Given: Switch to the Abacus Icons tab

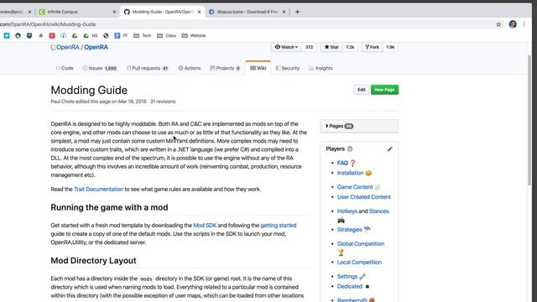Looking at the screenshot, I should click(248, 12).
